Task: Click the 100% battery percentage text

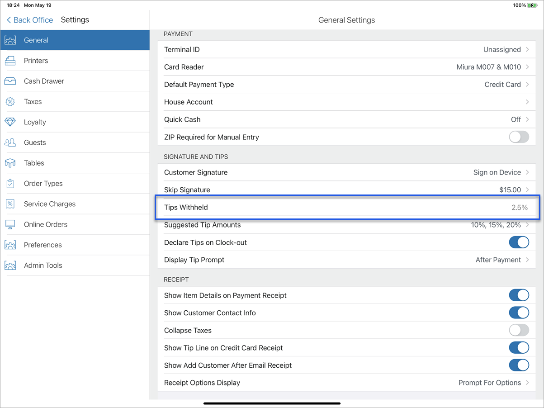Action: click(x=519, y=5)
